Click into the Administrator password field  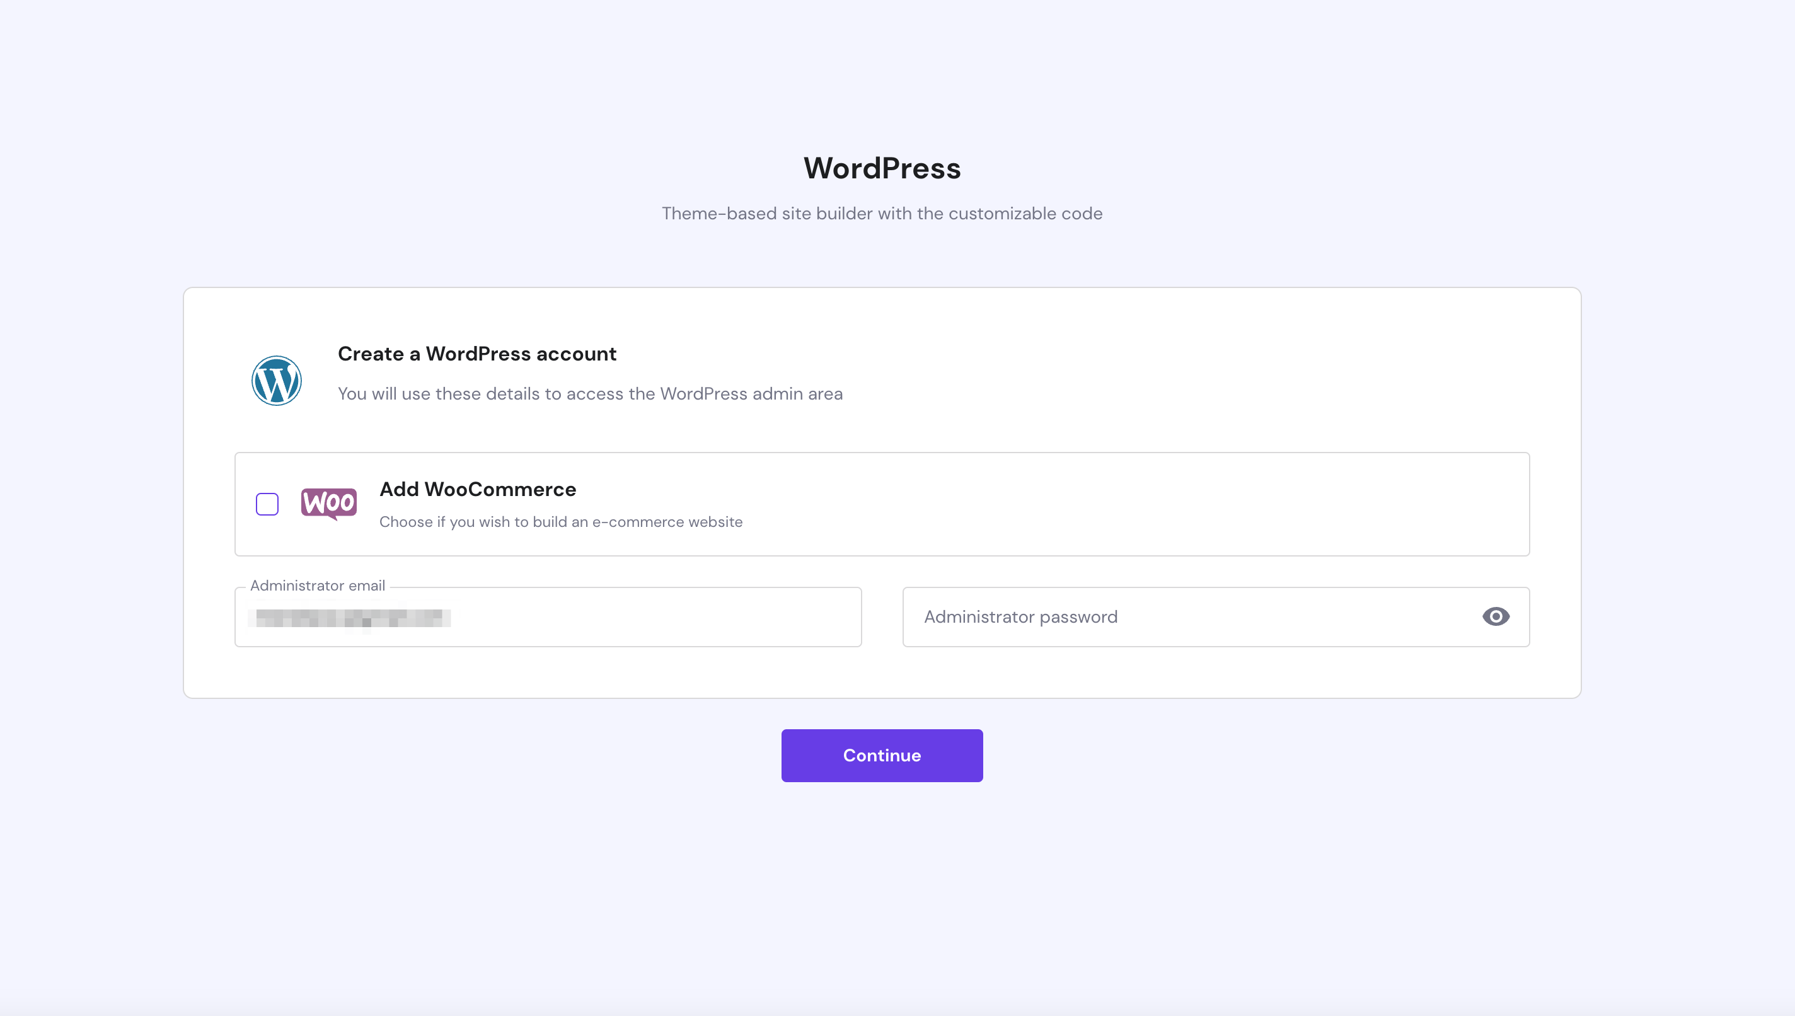(x=1186, y=618)
